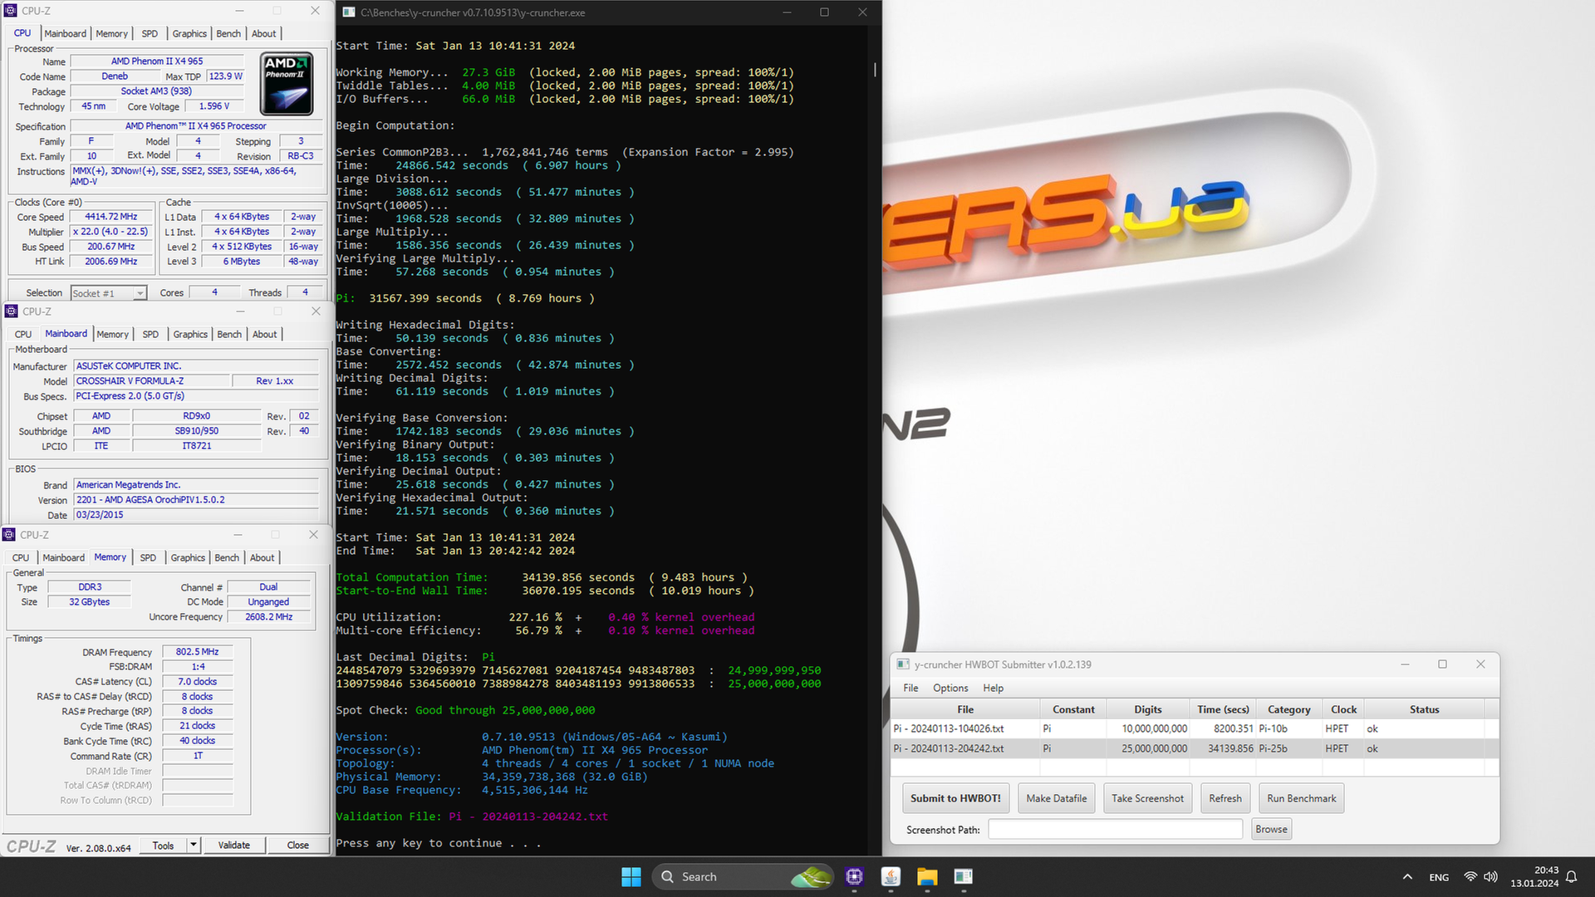Click the Memory Size value 32 GBytes
The height and width of the screenshot is (897, 1595).
pyautogui.click(x=90, y=602)
